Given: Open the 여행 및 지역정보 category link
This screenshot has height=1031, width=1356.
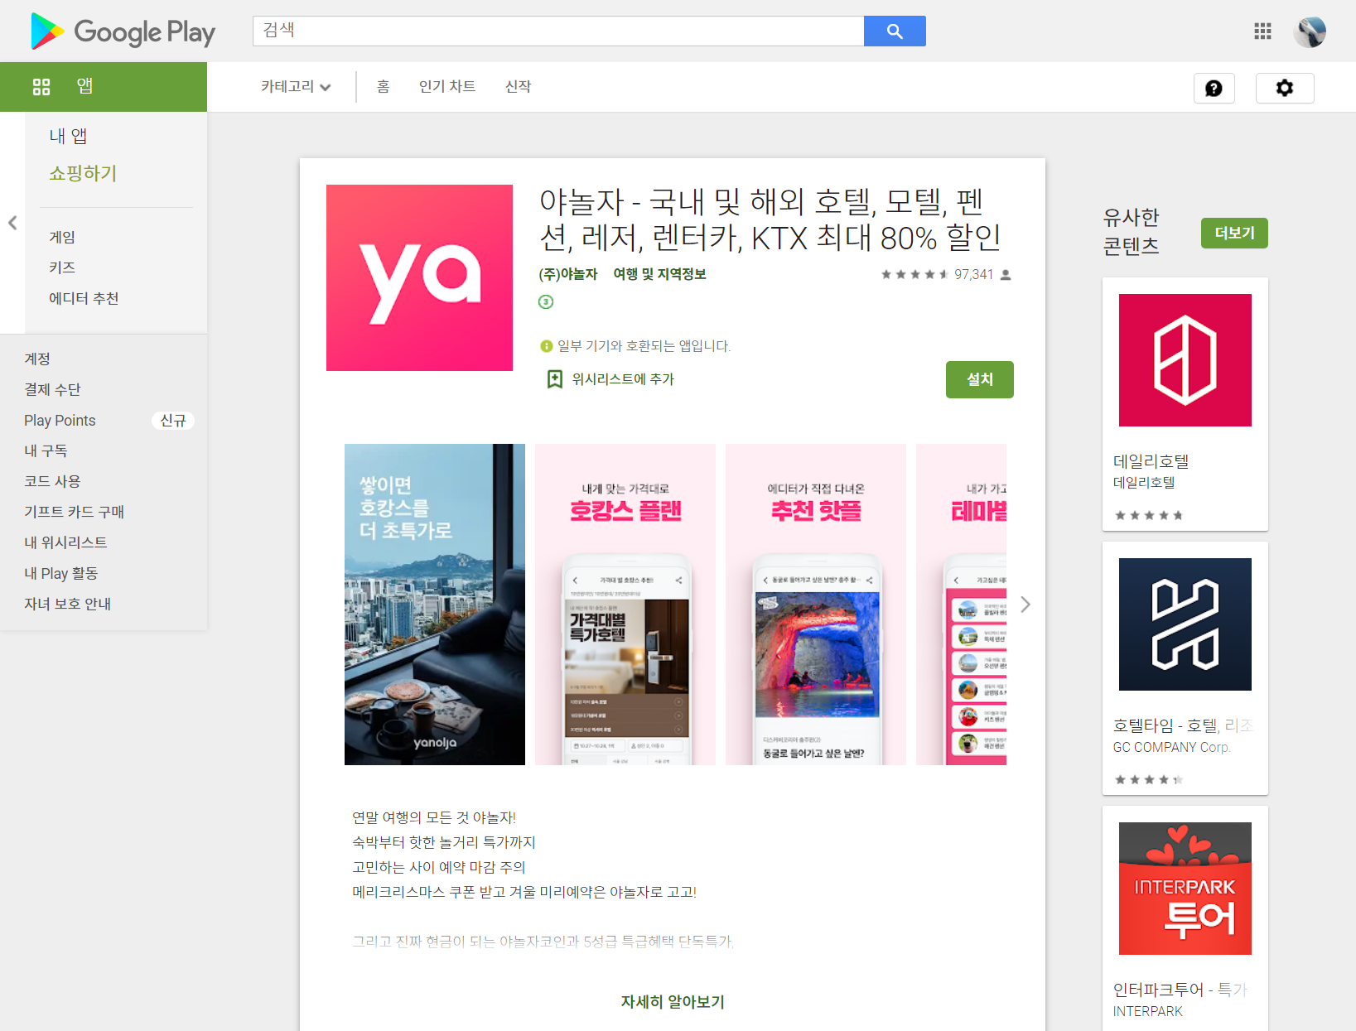Looking at the screenshot, I should [x=659, y=274].
